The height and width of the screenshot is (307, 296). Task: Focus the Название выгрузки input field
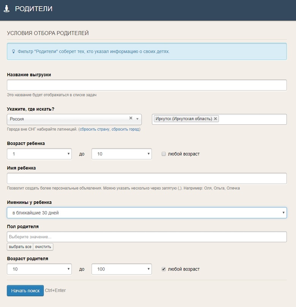point(147,85)
